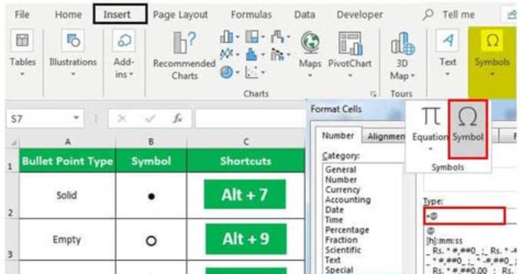Insert a PivotChart

[350, 55]
